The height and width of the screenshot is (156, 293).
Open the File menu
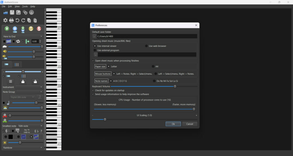(x=3, y=6)
